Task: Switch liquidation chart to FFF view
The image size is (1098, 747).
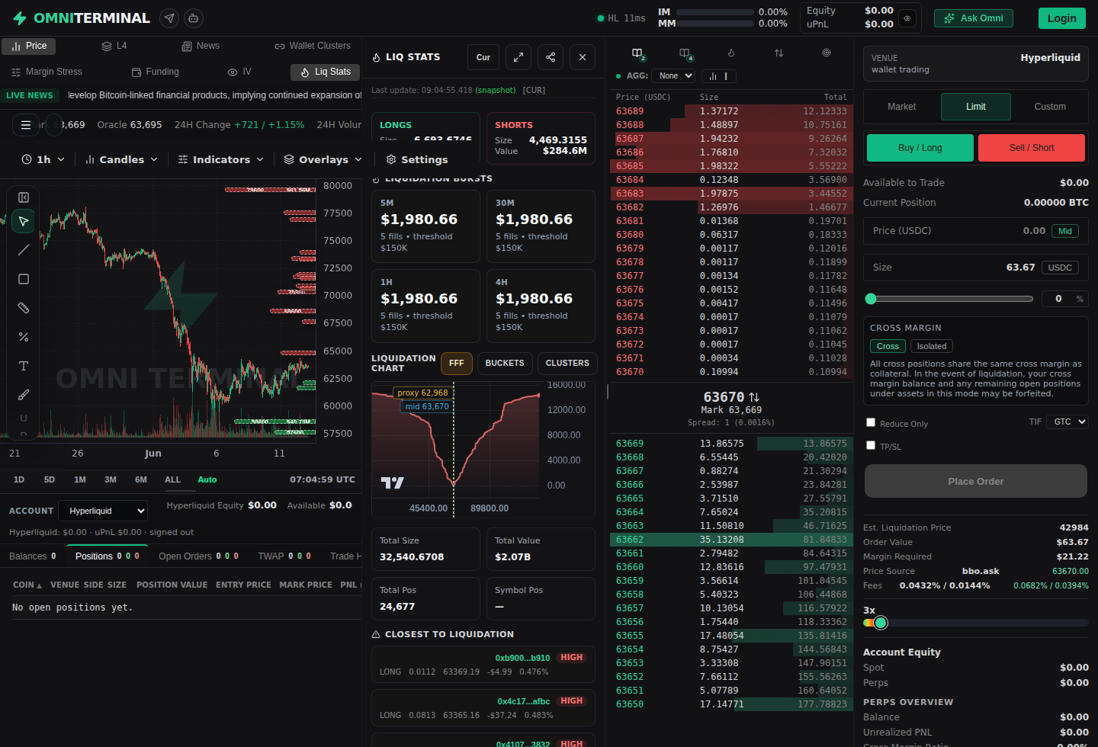Action: [x=457, y=364]
